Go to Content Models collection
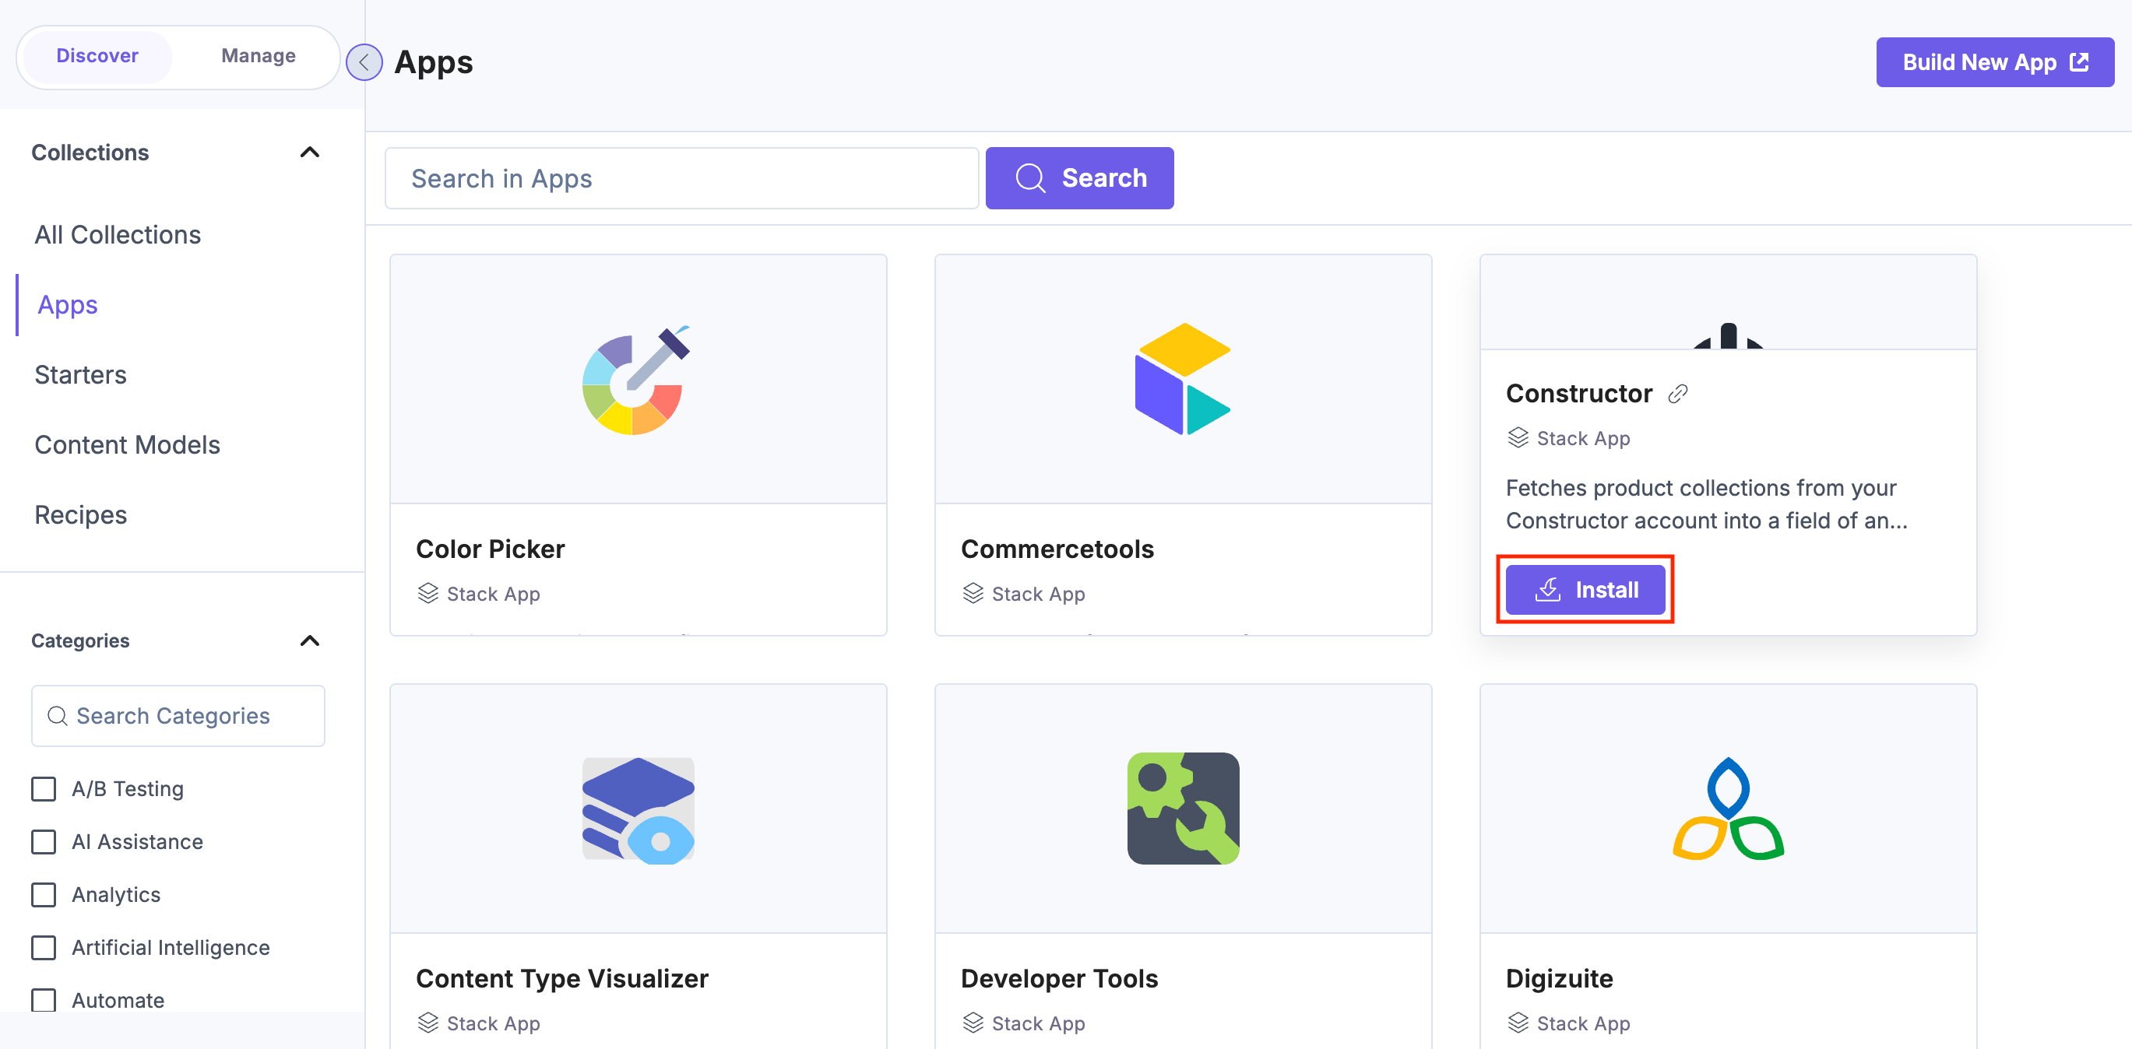This screenshot has width=2132, height=1049. coord(128,445)
